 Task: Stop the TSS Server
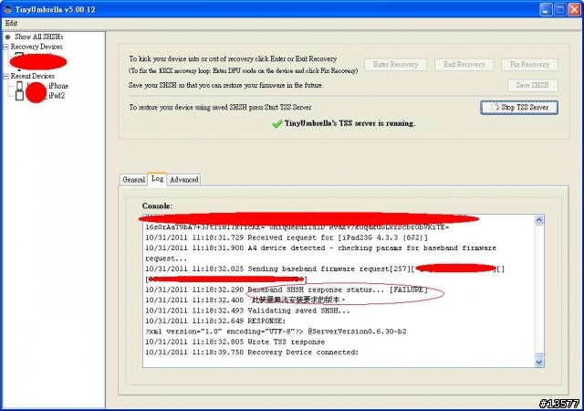coord(519,108)
